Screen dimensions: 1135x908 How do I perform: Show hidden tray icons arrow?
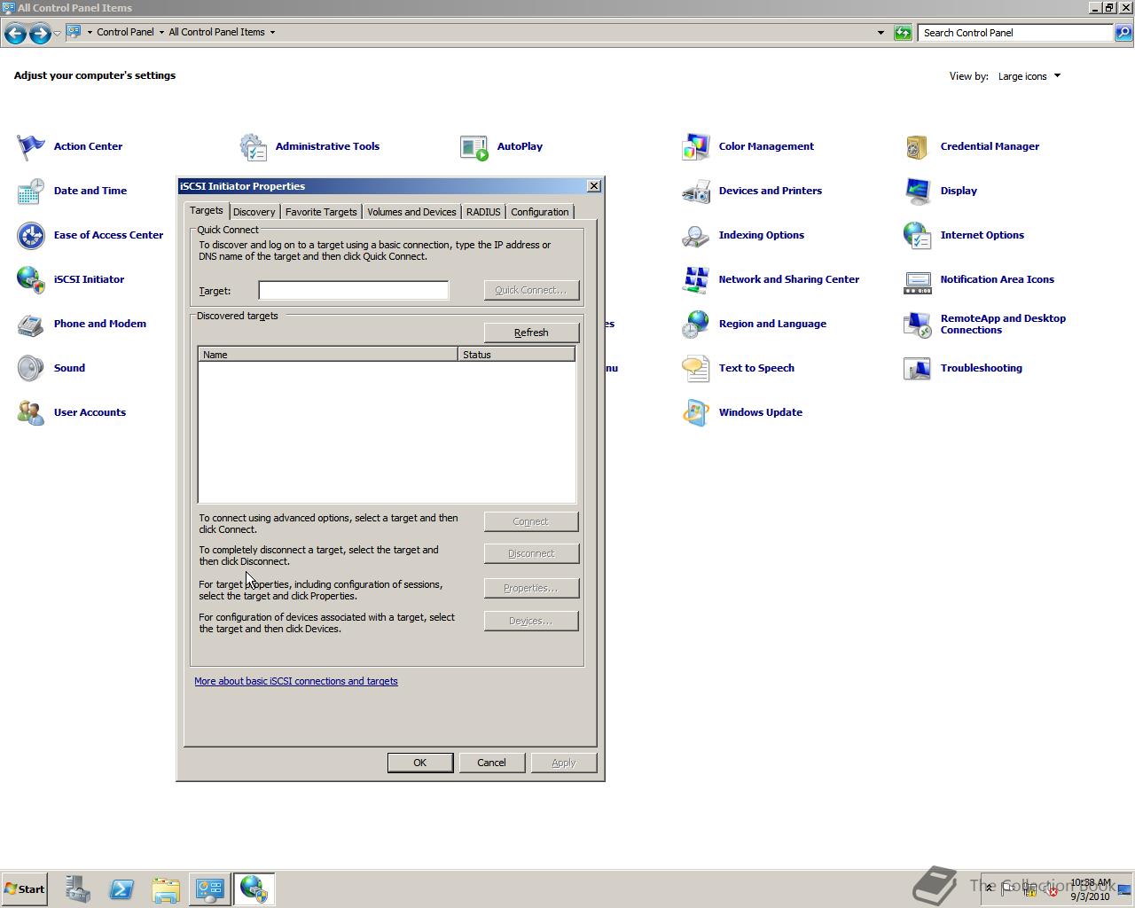(990, 888)
